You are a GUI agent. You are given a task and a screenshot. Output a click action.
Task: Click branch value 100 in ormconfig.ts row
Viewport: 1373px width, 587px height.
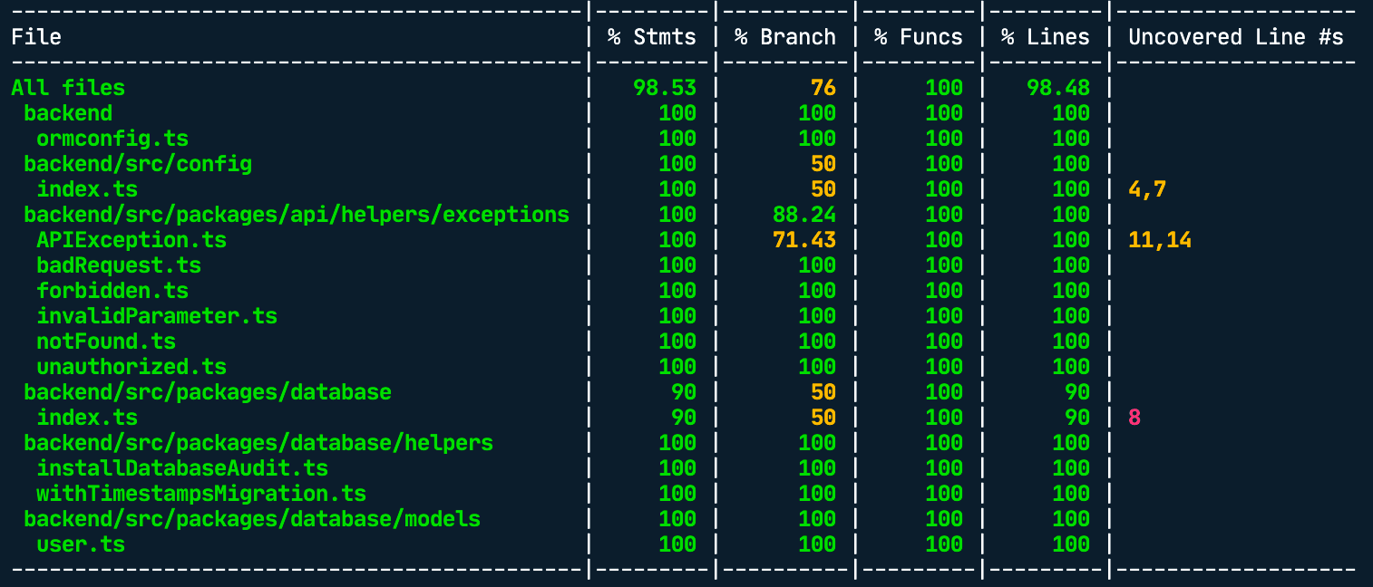(817, 139)
